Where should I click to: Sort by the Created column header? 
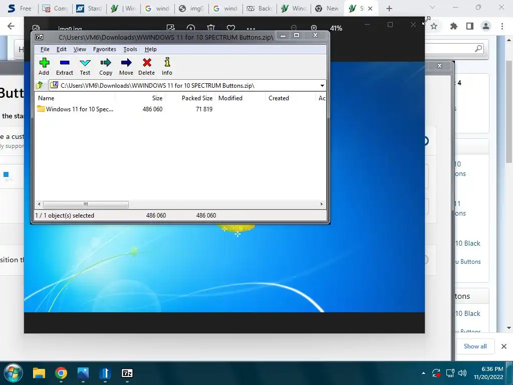tap(290, 98)
